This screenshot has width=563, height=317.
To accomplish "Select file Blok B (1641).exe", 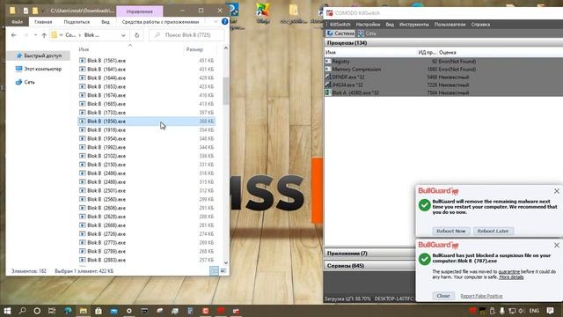I will coord(147,69).
